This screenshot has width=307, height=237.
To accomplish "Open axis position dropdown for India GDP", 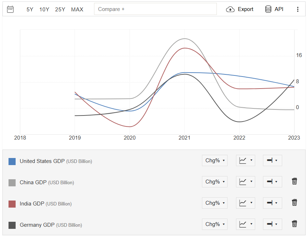I will click(x=272, y=203).
